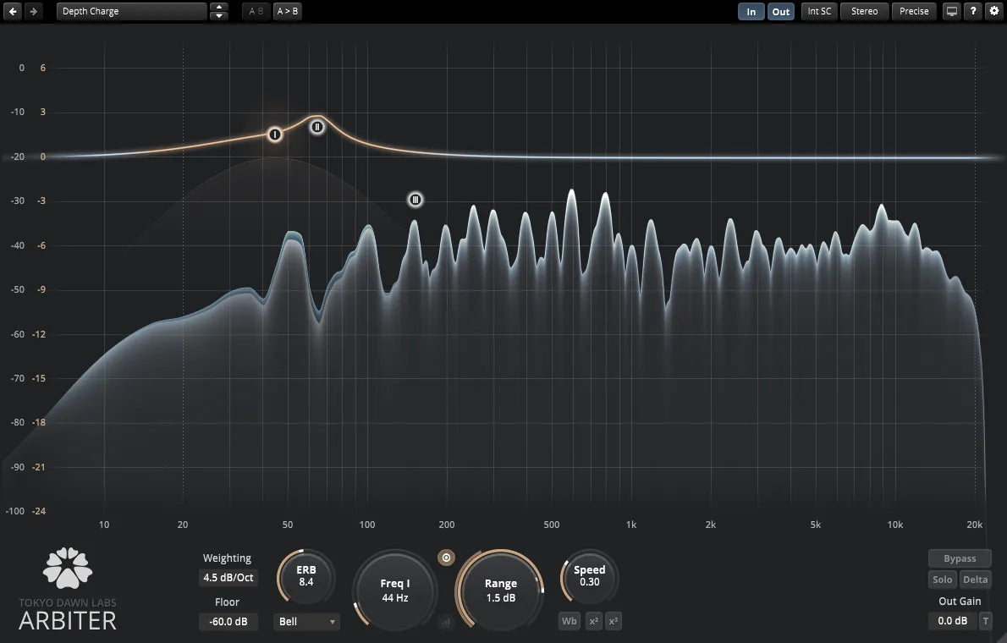Click the A > B copy button
This screenshot has width=1007, height=643.
pyautogui.click(x=288, y=12)
